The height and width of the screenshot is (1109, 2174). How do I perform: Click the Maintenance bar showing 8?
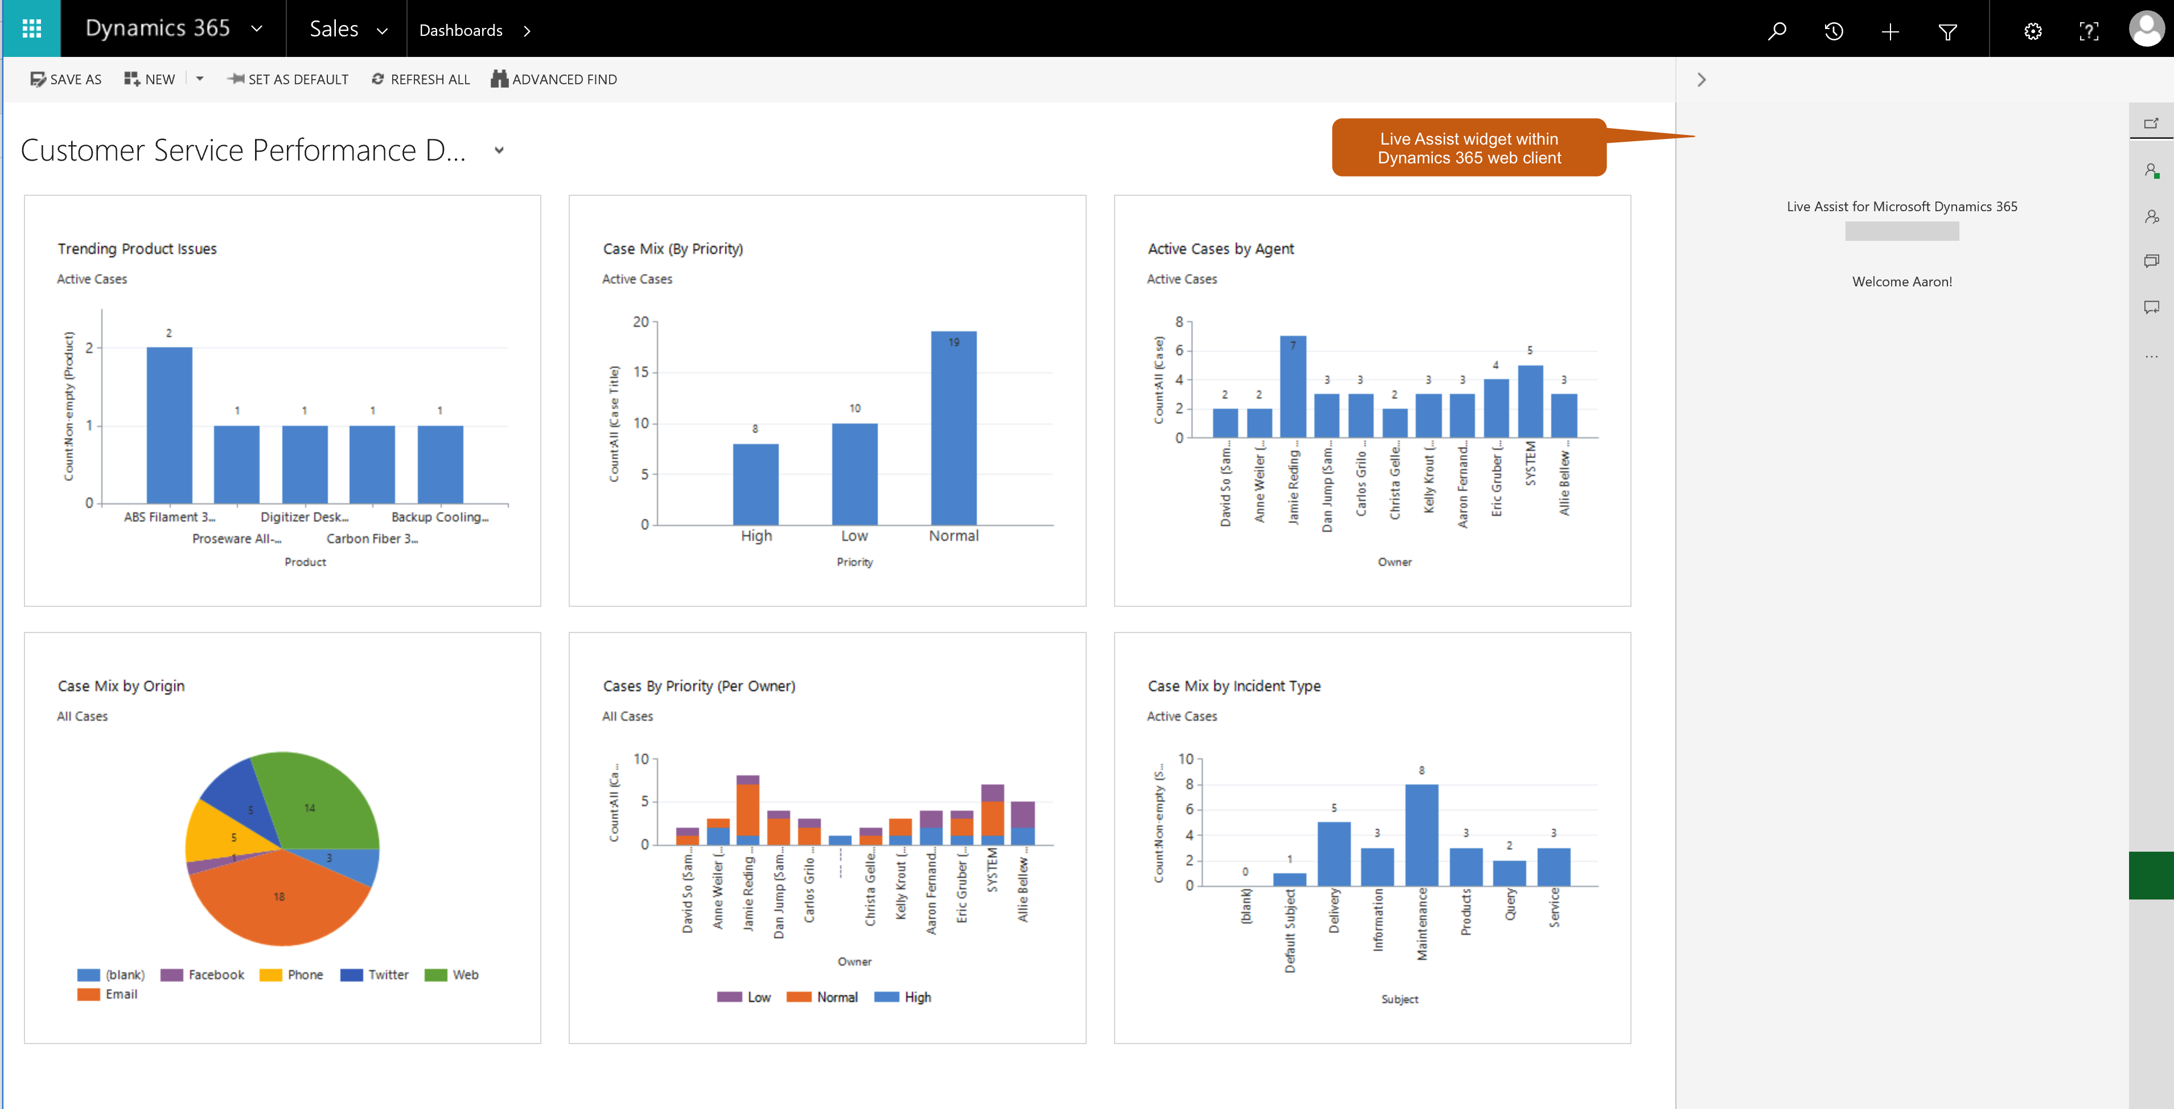coord(1422,836)
